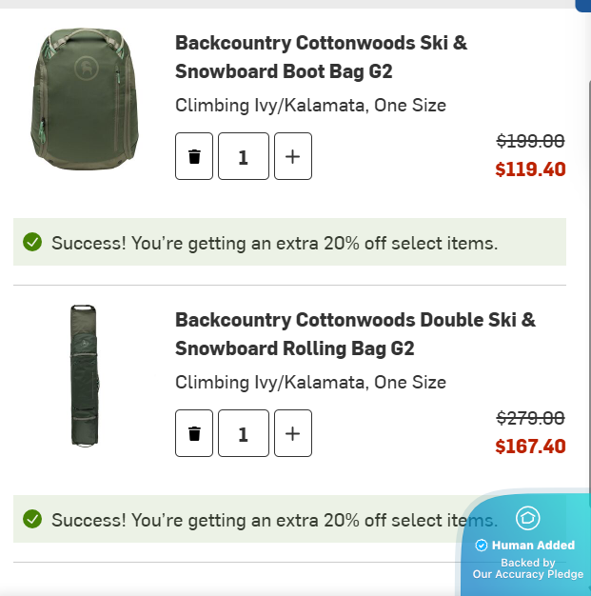Open Backcountry Cottonwoods Ski & Snowboard Boot Bag link
591x596 pixels.
click(x=321, y=57)
